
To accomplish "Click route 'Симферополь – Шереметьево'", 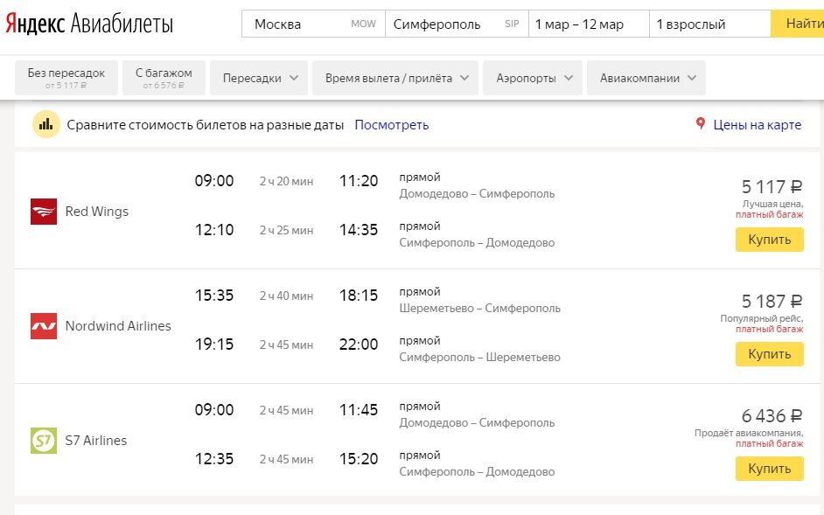I will coord(479,358).
